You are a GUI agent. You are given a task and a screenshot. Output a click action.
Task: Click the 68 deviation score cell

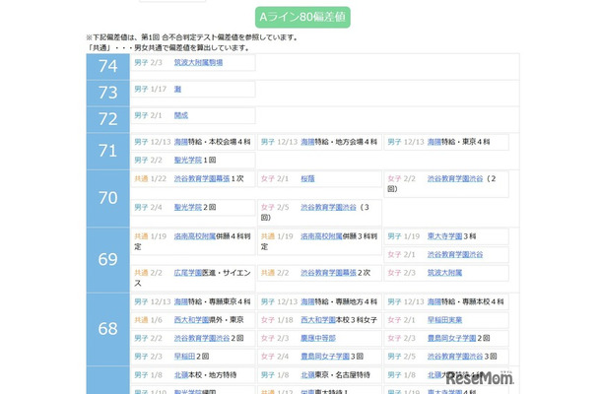108,329
